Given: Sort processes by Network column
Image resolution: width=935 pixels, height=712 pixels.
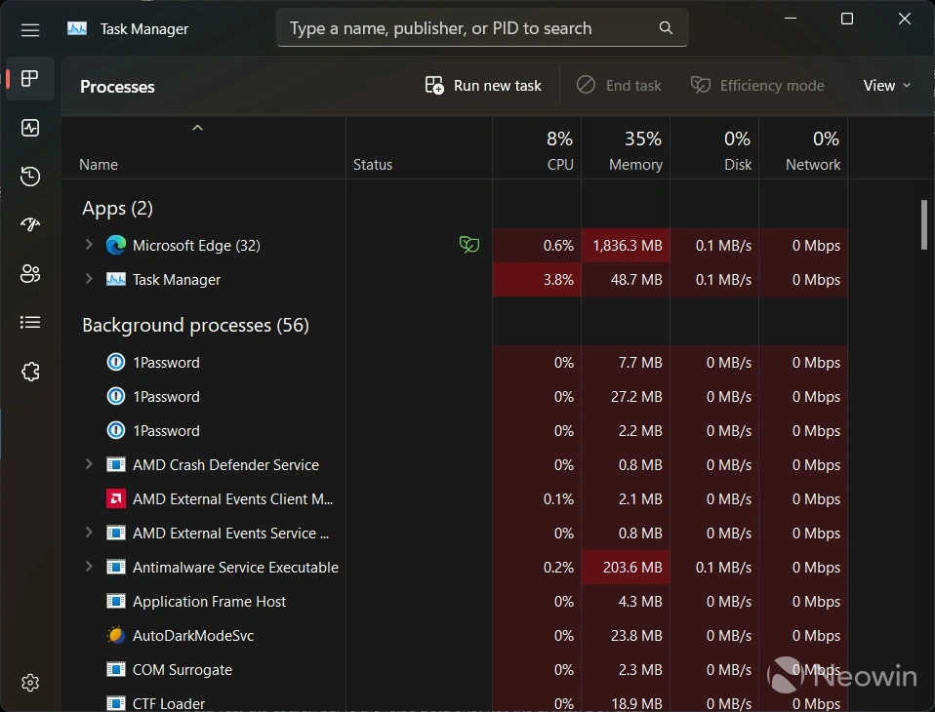Looking at the screenshot, I should coord(803,149).
